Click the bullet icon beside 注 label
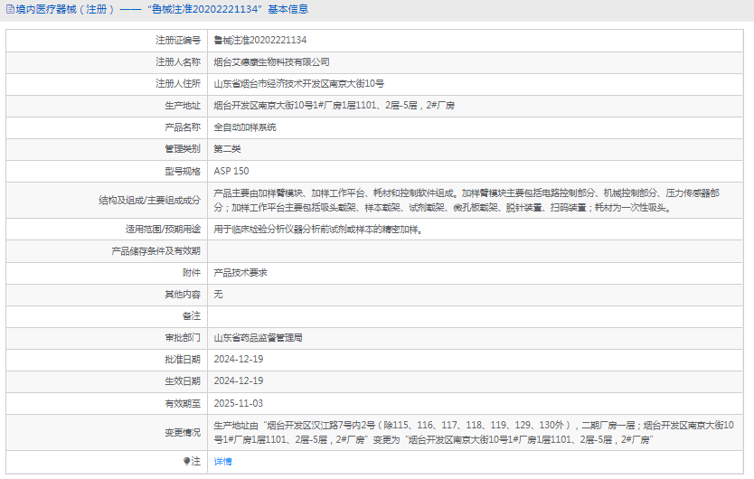The height and width of the screenshot is (479, 754). pos(186,461)
